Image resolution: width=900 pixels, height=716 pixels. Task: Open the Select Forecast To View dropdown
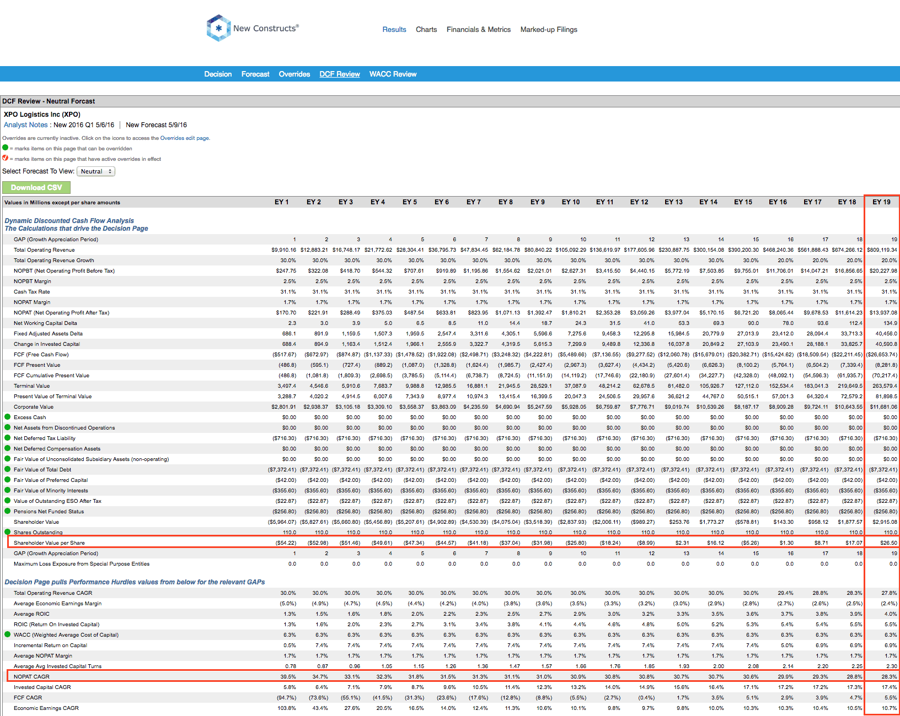[96, 171]
